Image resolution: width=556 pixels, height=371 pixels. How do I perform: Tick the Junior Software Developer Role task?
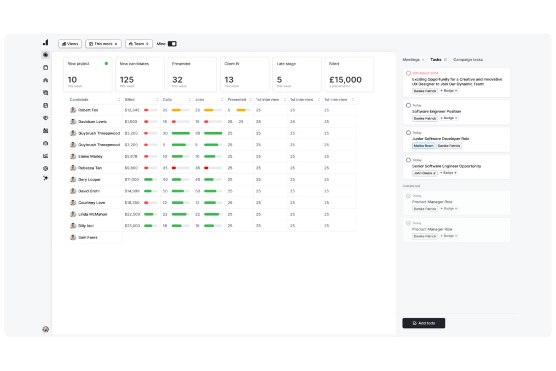tap(408, 133)
